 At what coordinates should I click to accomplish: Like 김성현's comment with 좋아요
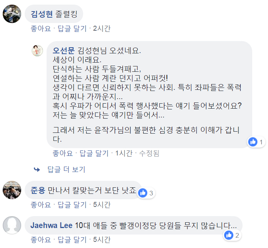tap(40, 28)
